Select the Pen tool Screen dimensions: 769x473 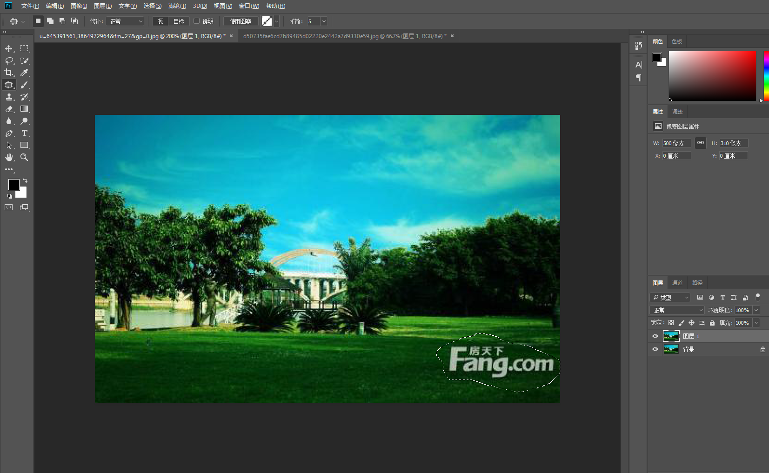(x=9, y=133)
